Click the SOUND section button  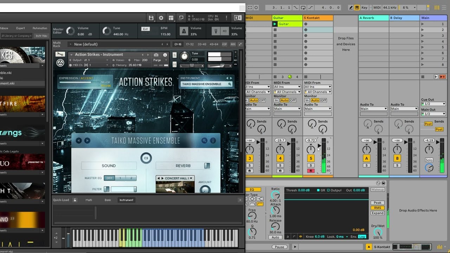pyautogui.click(x=109, y=166)
